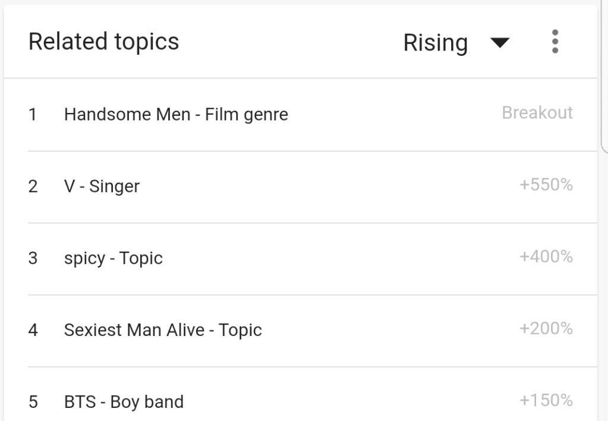Click the Breakout value label
Screen dimensions: 608x421
pyautogui.click(x=537, y=113)
